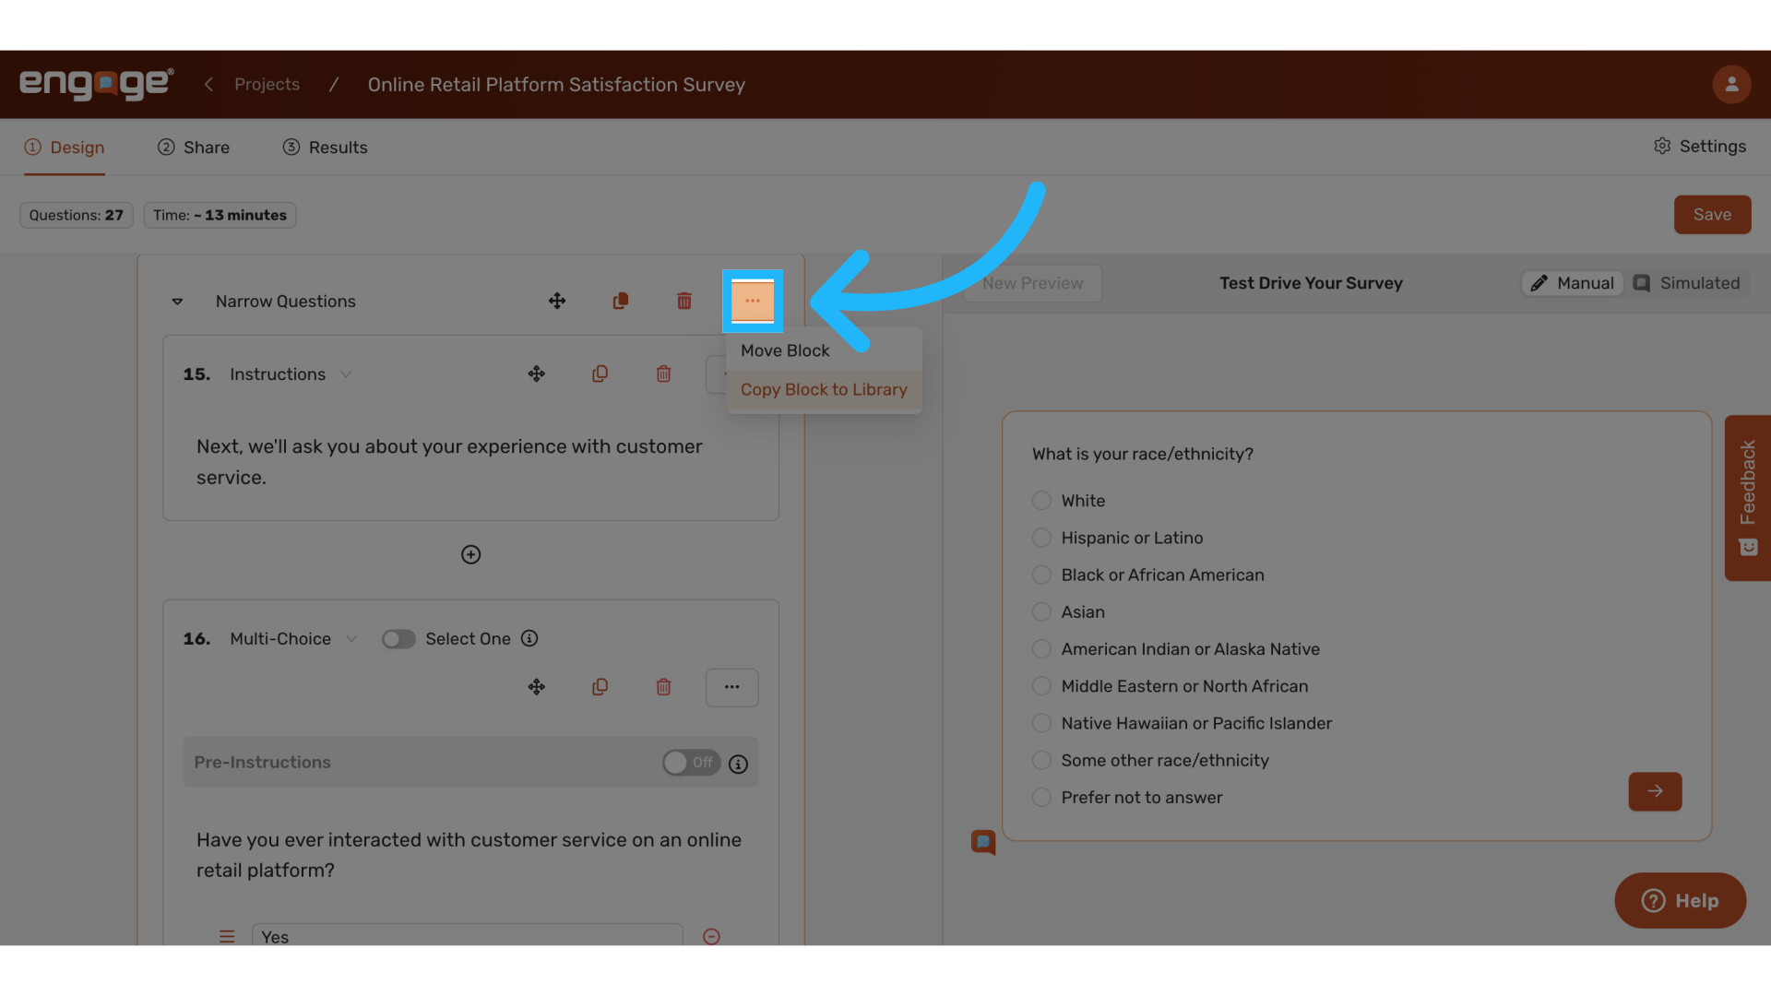Image resolution: width=1771 pixels, height=996 pixels.
Task: Click the Narrow Questions block title
Action: 285,302
